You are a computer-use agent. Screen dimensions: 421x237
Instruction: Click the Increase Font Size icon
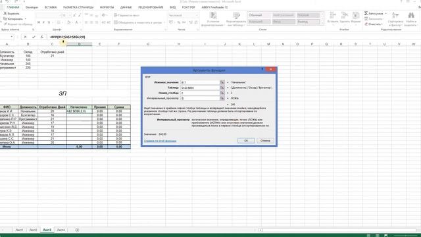74,15
